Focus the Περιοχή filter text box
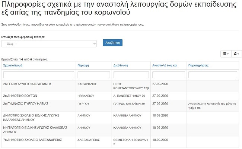The image size is (242, 149). pos(93,74)
